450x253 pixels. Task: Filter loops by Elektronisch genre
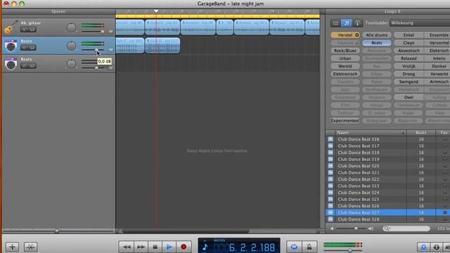[x=345, y=74]
